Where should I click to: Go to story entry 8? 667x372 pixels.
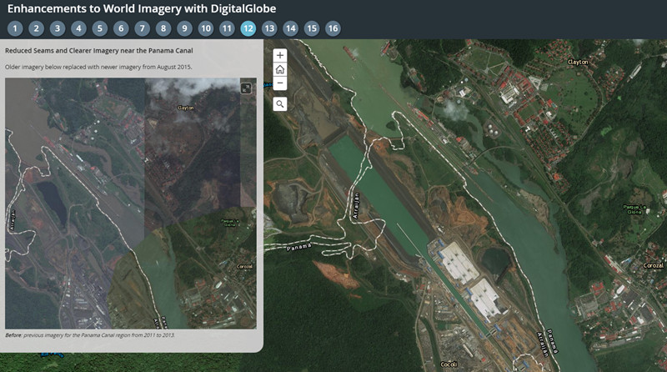(163, 28)
